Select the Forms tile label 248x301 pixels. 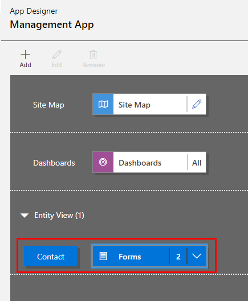point(130,257)
